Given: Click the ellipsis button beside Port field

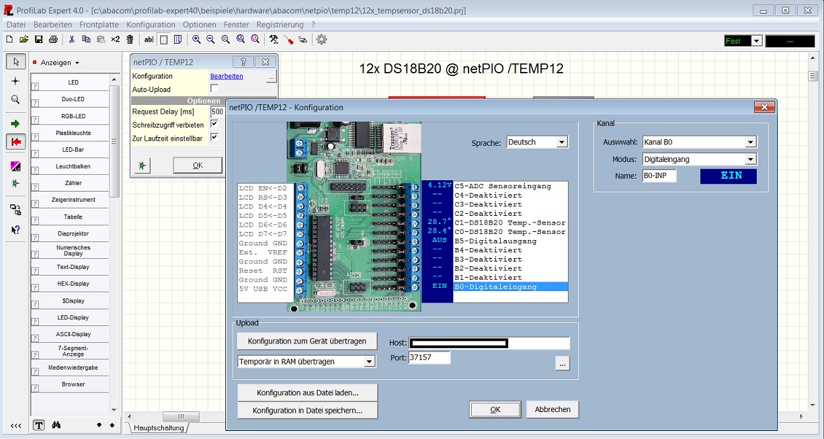Looking at the screenshot, I should 563,363.
